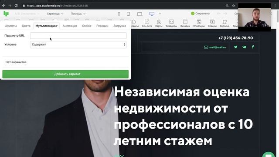Screen dimensions: 279x157
Task: Open the Соц-сети widget tool
Action: [x=147, y=23]
